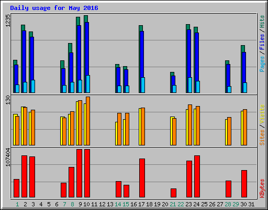Viewport: 268px width, 210px height.
Task: Click the red KBytes bar for day 24
Action: pos(197,176)
